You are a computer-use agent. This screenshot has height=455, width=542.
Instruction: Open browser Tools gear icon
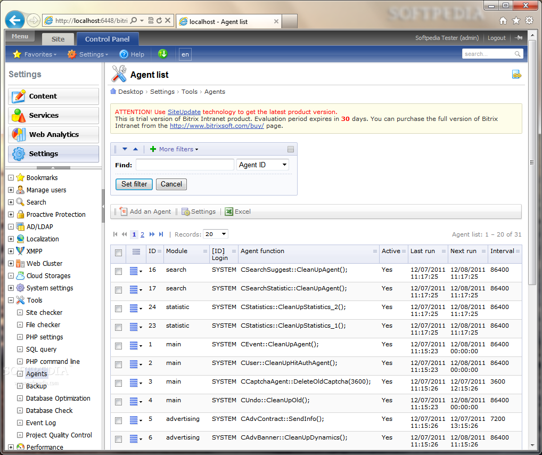[529, 20]
